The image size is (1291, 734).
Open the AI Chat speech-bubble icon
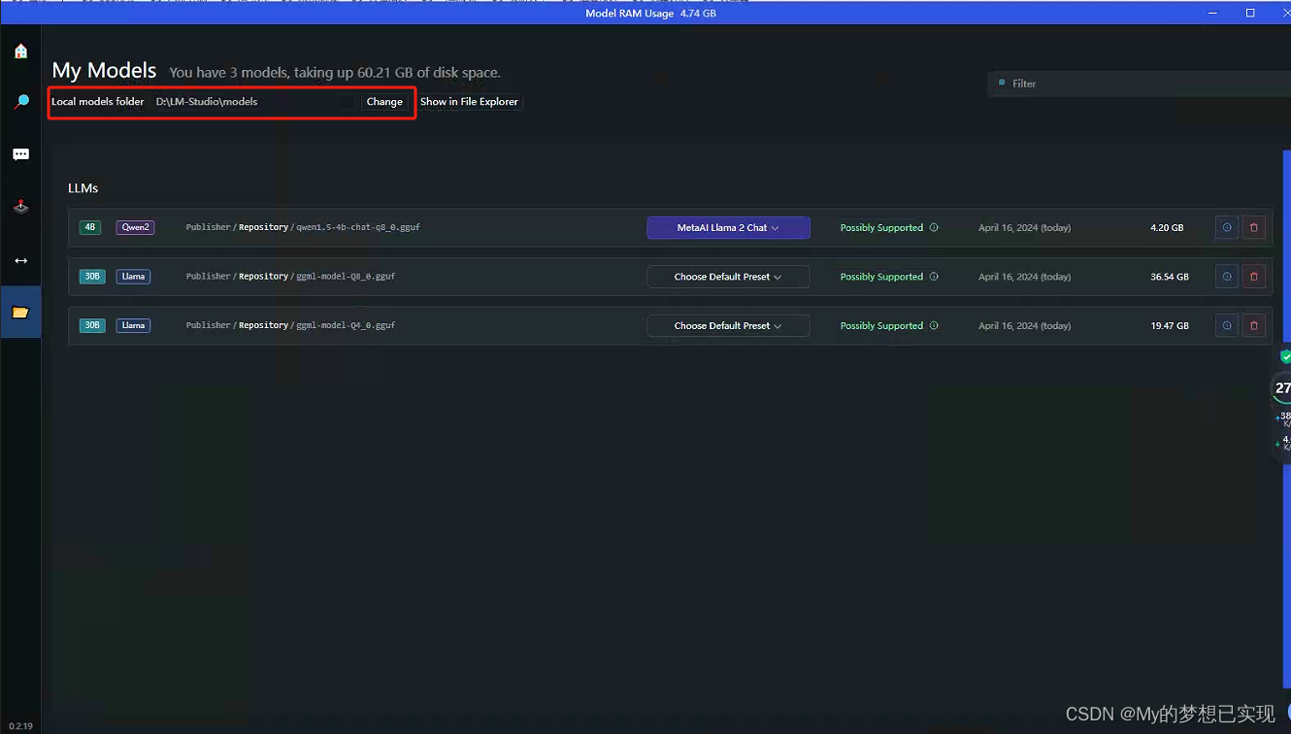(20, 154)
